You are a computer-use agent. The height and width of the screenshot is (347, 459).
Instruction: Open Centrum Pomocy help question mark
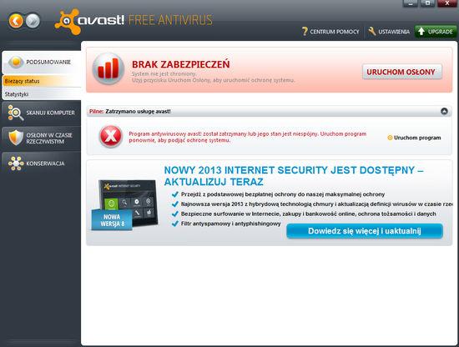305,32
